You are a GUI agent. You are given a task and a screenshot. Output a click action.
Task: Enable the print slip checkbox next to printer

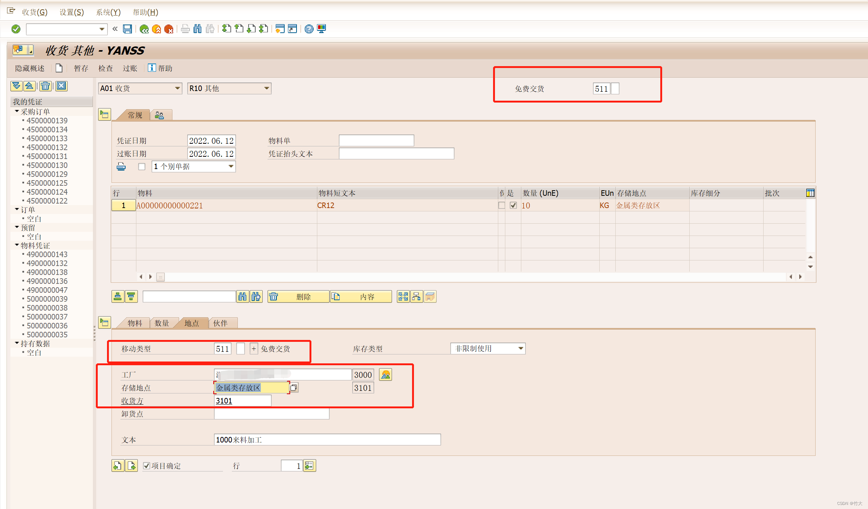click(x=142, y=166)
